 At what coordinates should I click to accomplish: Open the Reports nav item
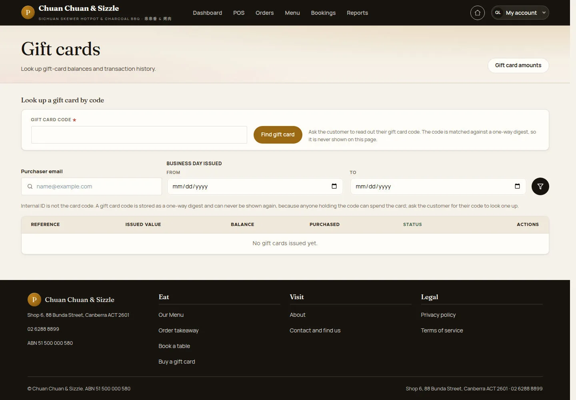[x=357, y=13]
